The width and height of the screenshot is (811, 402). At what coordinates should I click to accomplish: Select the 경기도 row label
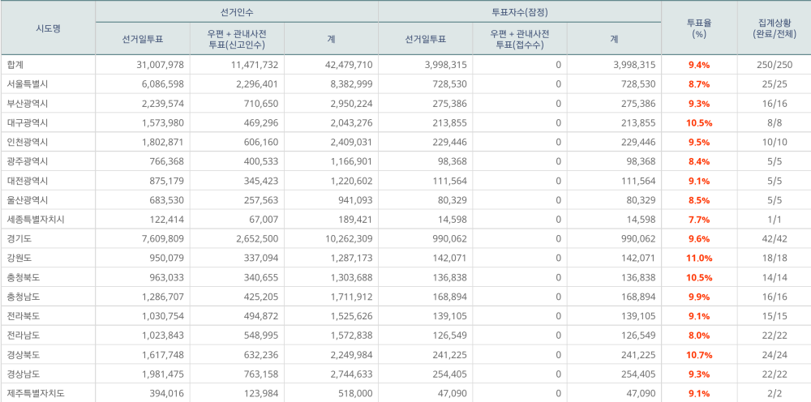[x=21, y=239]
